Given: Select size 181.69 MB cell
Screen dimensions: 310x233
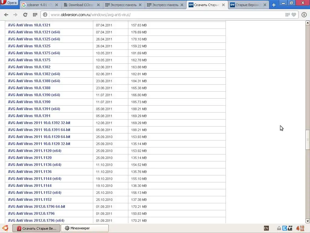Looking at the screenshot, I should 139,53.
